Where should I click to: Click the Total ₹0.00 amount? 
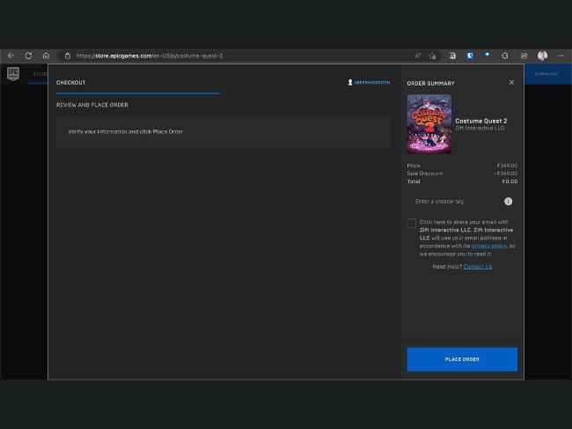click(510, 181)
